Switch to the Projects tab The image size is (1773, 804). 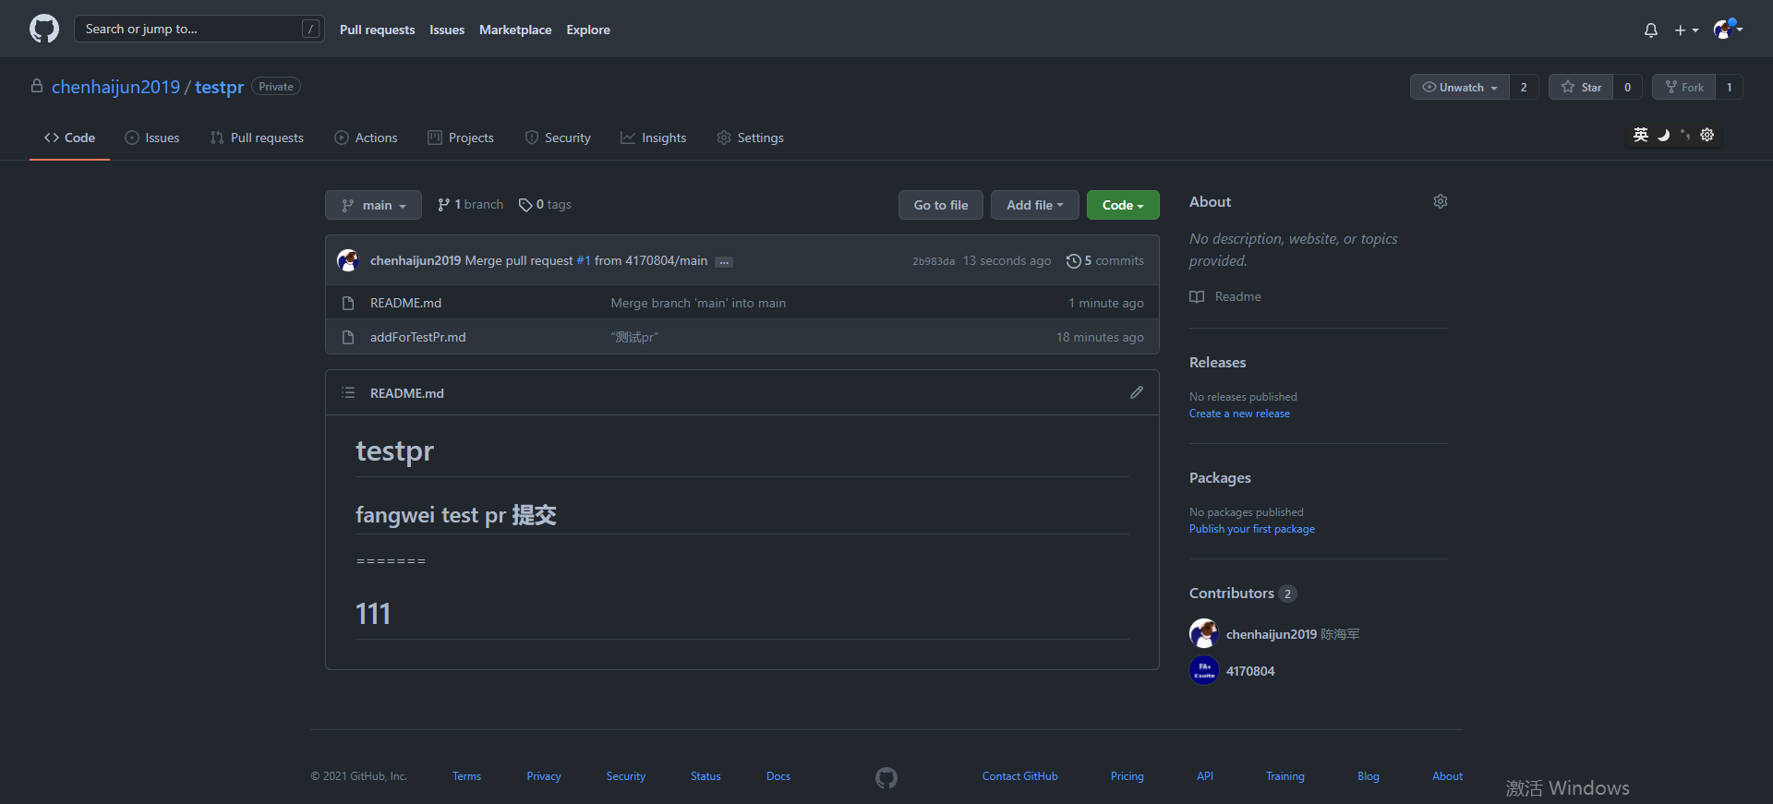pyautogui.click(x=461, y=138)
